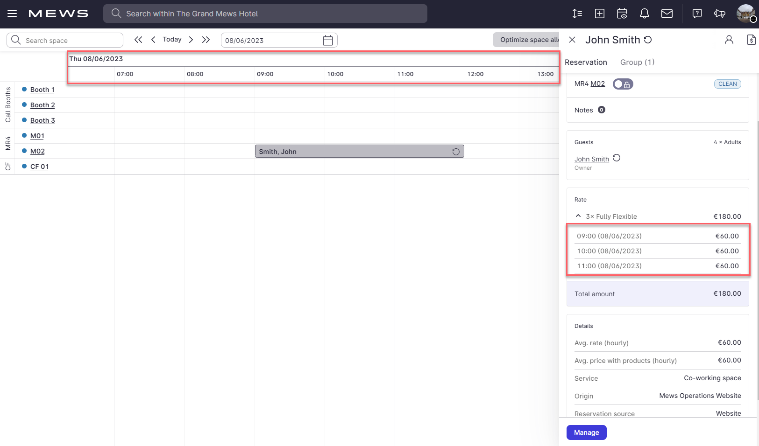Image resolution: width=759 pixels, height=446 pixels.
Task: Open the guest profile icon next to John Smith
Action: click(x=729, y=40)
